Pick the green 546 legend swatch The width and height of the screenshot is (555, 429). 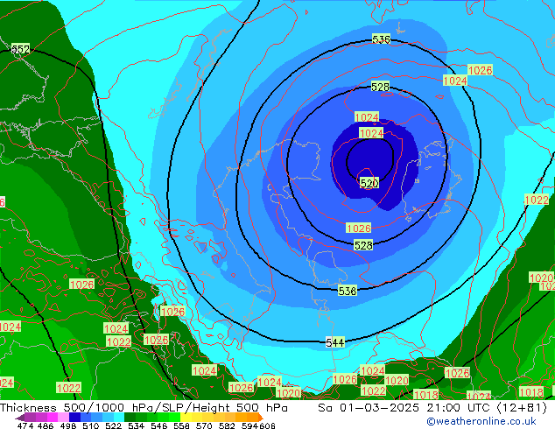tap(159, 418)
